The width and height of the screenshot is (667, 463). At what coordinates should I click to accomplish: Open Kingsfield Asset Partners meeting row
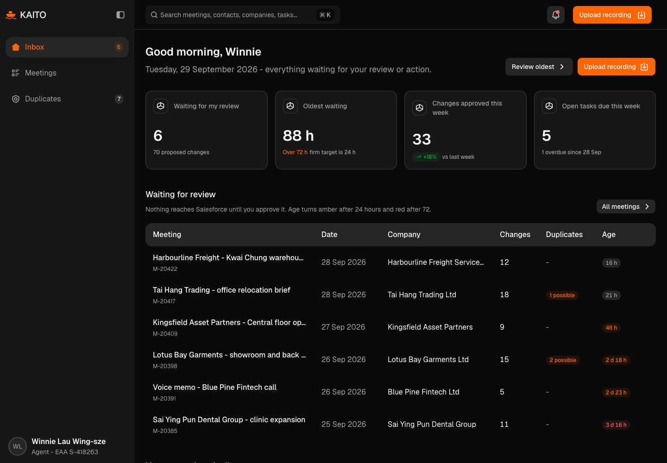coord(401,327)
